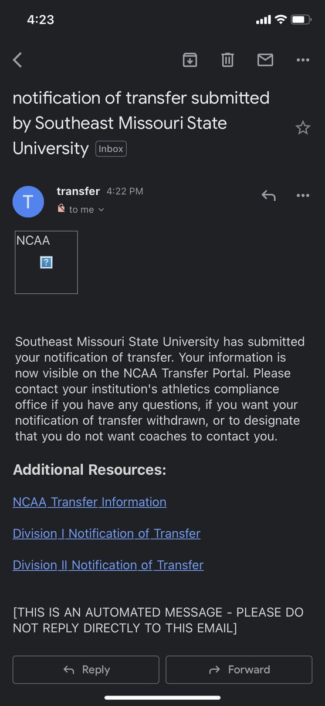The image size is (325, 706).
Task: Tap the Inbox label tag
Action: tap(111, 149)
